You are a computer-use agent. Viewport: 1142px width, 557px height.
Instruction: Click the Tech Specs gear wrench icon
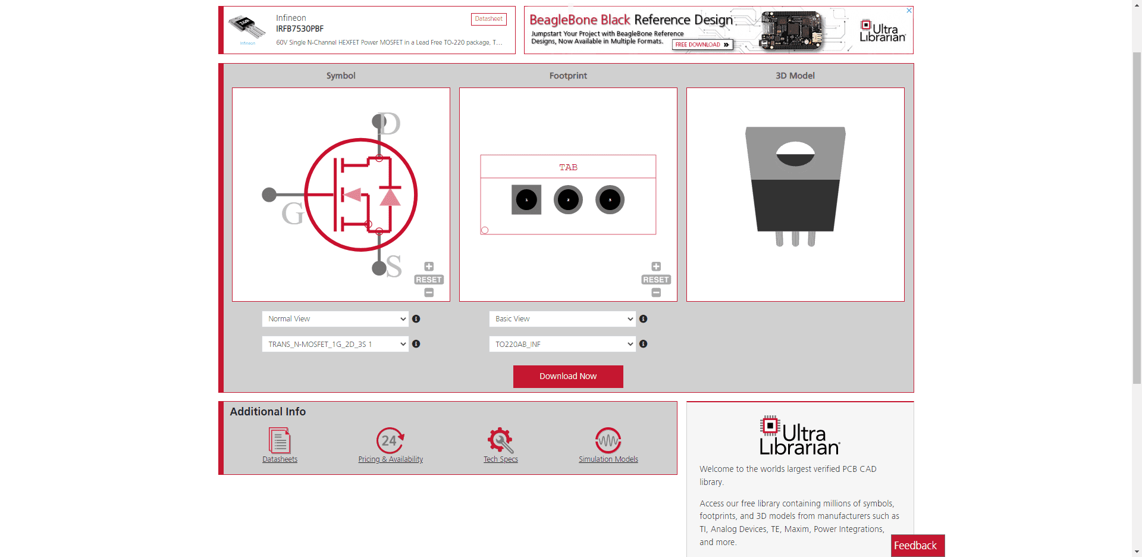(501, 440)
